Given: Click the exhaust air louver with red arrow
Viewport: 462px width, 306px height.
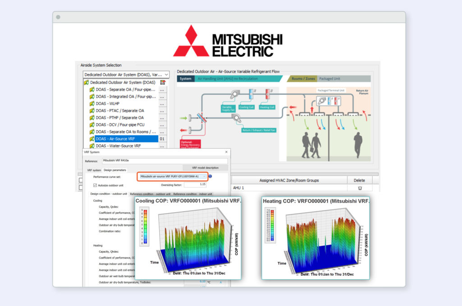Looking at the screenshot, I should click(190, 130).
